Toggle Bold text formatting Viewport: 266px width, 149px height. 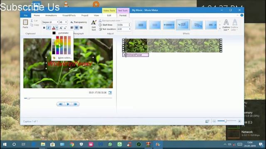tap(44, 28)
